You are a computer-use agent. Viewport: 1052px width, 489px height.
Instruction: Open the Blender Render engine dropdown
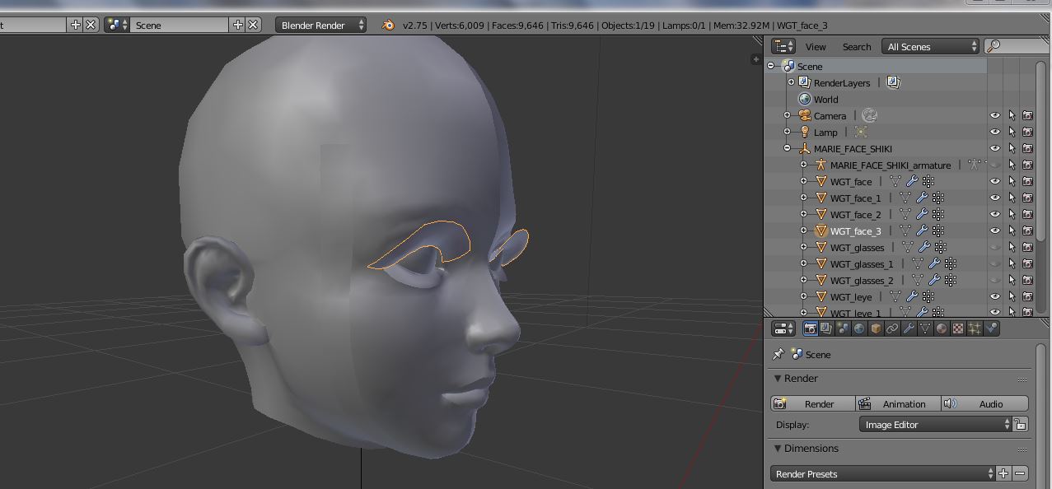click(321, 25)
